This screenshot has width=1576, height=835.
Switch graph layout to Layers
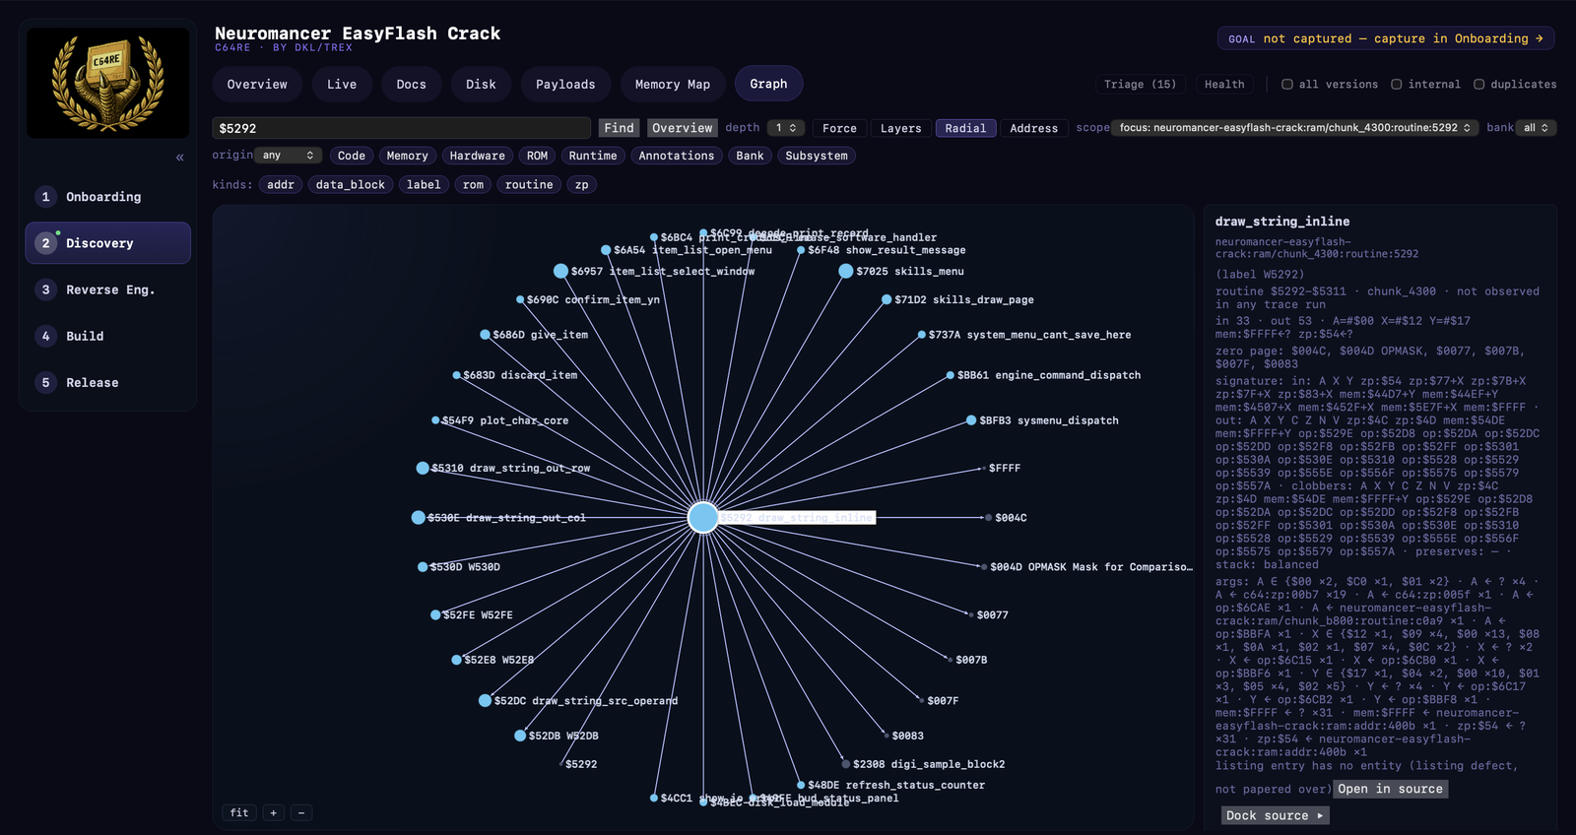coord(900,128)
